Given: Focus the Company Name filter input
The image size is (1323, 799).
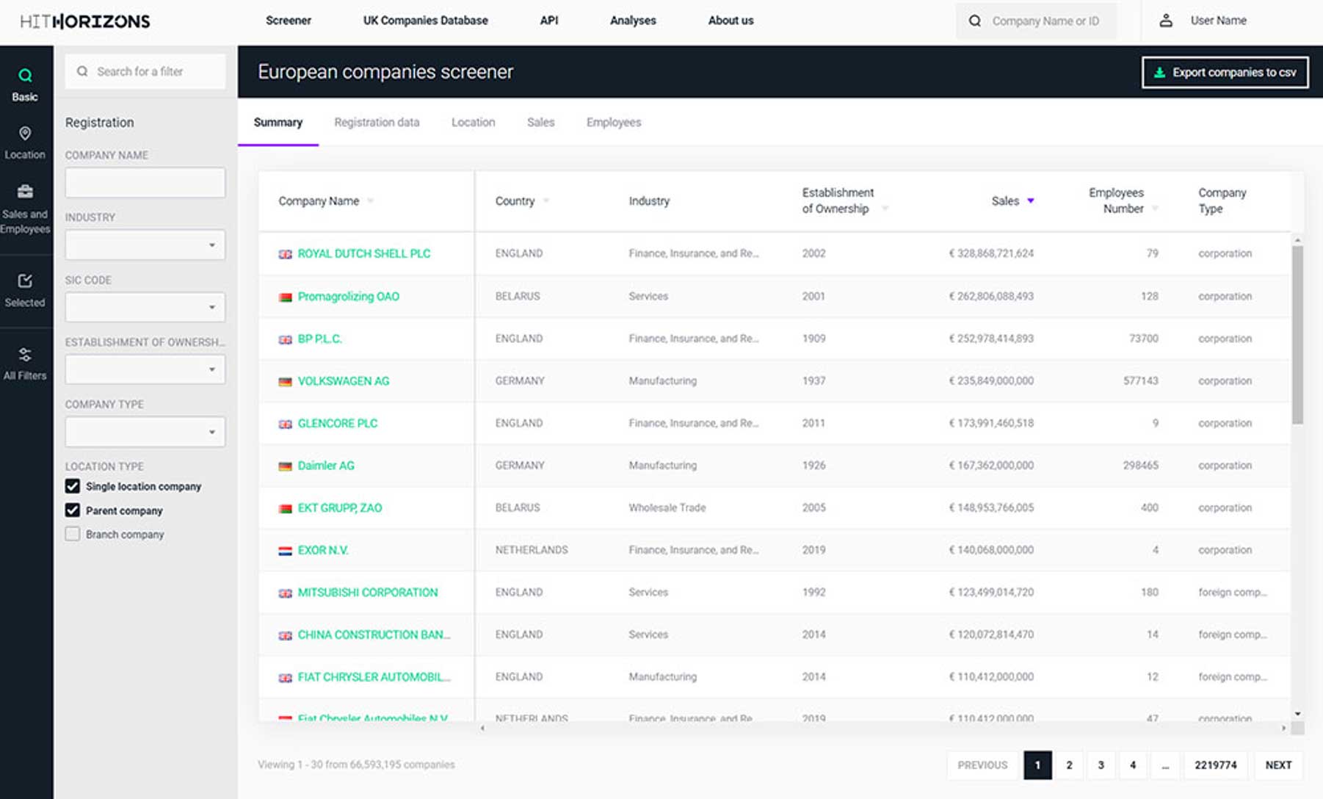Looking at the screenshot, I should (x=145, y=182).
